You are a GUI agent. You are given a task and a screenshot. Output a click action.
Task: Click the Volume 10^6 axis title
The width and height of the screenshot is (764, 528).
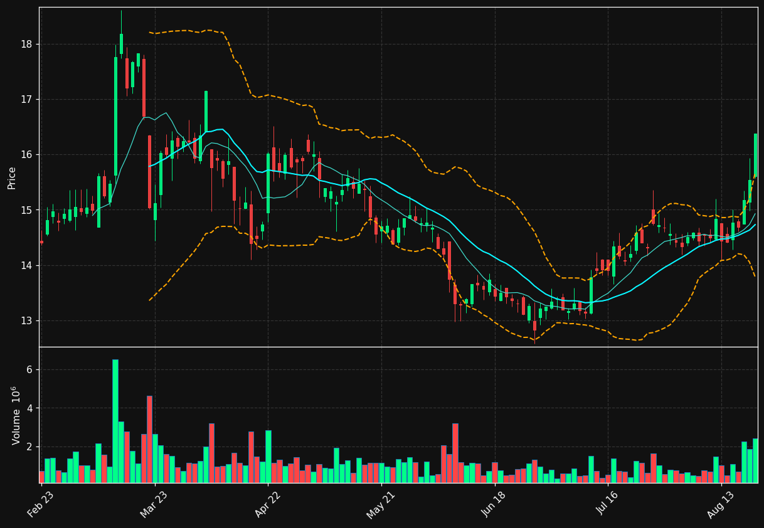16,415
